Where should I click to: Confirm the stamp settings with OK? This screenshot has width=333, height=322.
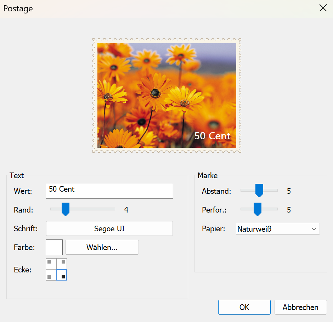tap(244, 307)
